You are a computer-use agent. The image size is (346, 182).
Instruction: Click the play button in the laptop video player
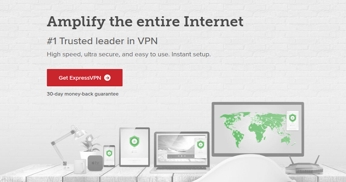[x=182, y=156]
